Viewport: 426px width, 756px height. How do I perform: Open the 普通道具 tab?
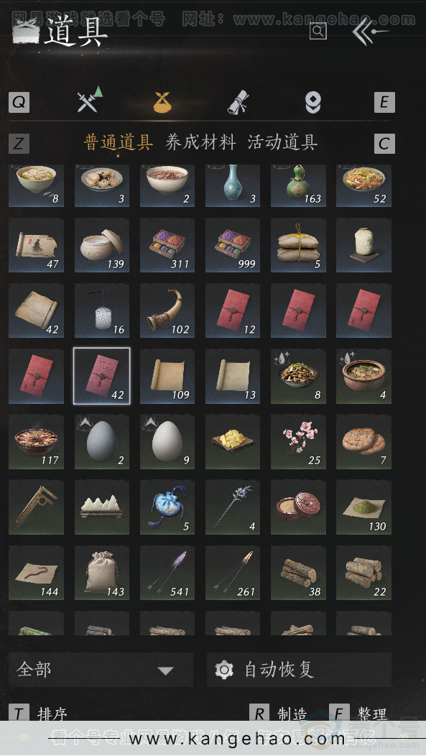(119, 142)
